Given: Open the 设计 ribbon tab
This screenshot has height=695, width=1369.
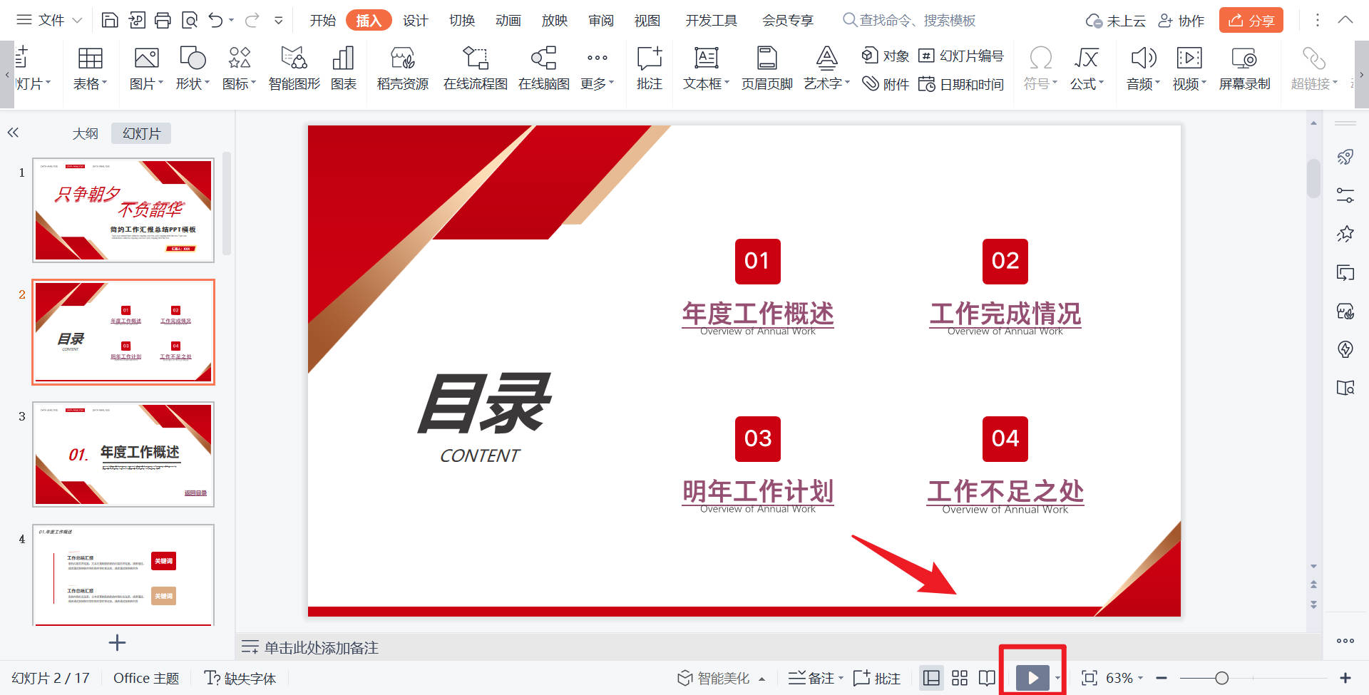Looking at the screenshot, I should [x=415, y=20].
